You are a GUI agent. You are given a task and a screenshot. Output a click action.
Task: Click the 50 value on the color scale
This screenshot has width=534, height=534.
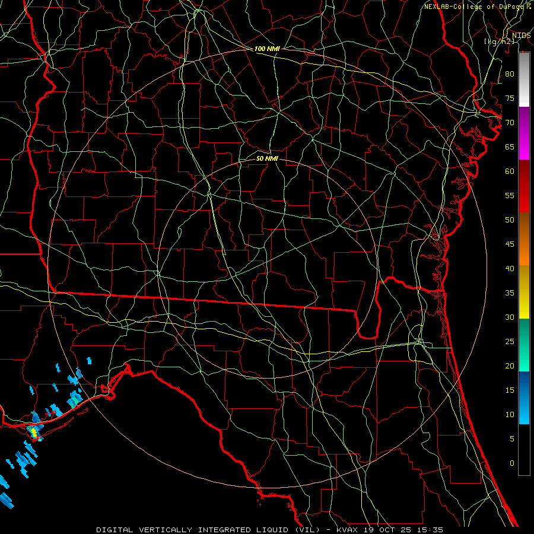[x=510, y=220]
